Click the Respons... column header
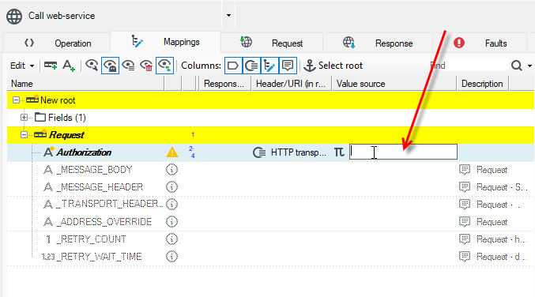This screenshot has height=297, width=535. coord(224,84)
